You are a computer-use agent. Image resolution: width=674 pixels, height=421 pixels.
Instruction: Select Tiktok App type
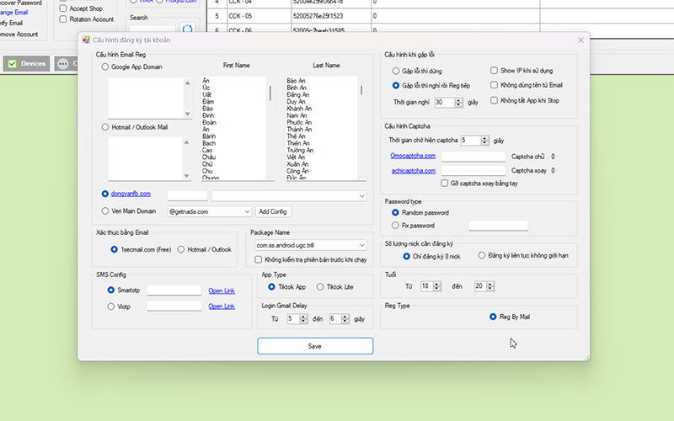[x=271, y=286]
